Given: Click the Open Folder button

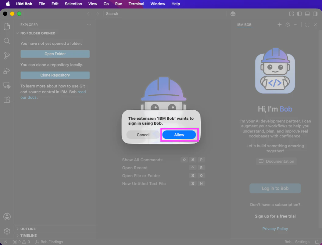Looking at the screenshot, I should pyautogui.click(x=55, y=54).
